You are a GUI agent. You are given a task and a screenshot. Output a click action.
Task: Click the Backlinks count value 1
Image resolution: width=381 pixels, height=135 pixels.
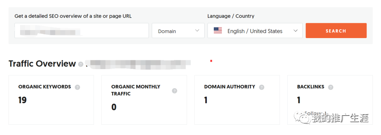tap(299, 100)
